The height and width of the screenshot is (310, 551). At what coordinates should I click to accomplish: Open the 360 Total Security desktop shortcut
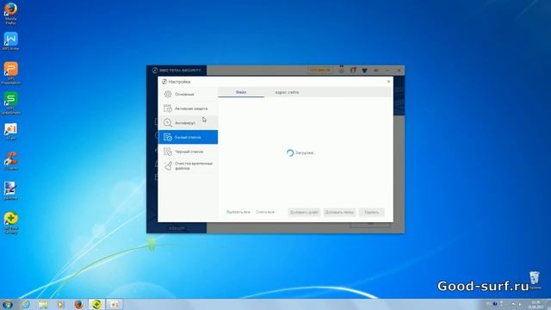coord(11,223)
